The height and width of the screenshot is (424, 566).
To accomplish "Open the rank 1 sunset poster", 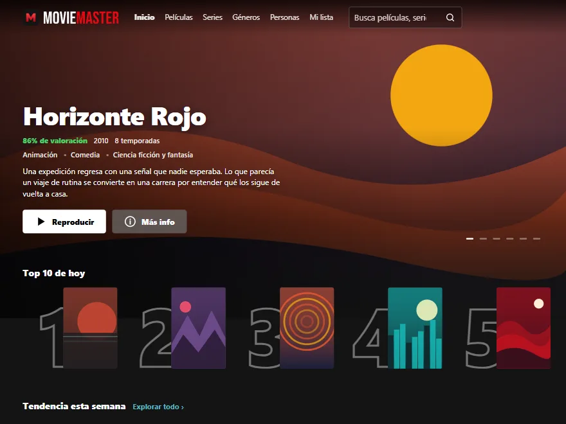I will (90, 328).
